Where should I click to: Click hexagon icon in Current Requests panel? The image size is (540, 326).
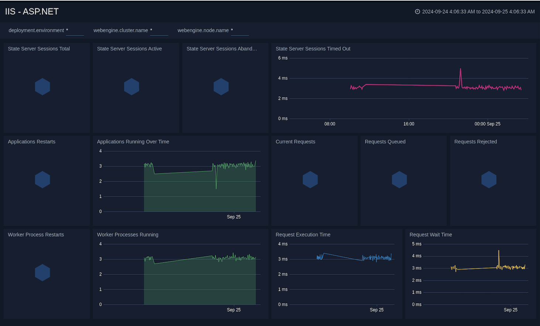coord(310,180)
